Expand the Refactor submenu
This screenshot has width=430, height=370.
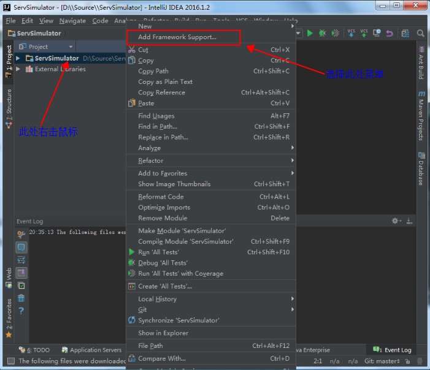tap(210, 160)
